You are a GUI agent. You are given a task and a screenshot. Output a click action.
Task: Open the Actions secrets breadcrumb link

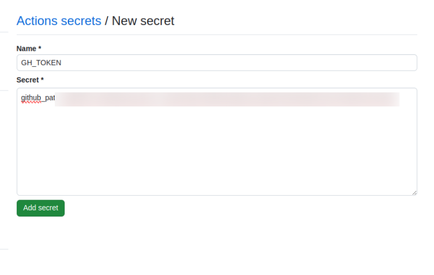[59, 21]
